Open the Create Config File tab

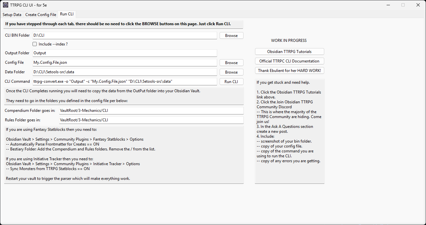click(x=41, y=15)
